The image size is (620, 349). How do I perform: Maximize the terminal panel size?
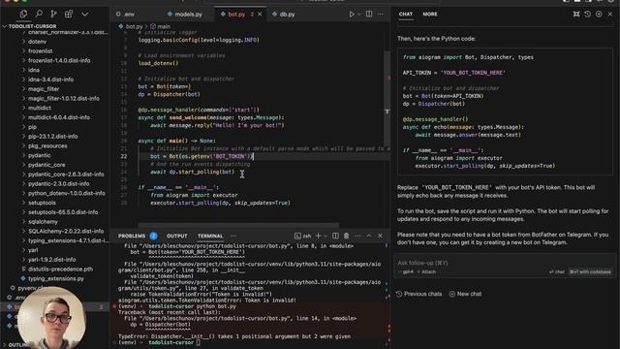[x=369, y=236]
